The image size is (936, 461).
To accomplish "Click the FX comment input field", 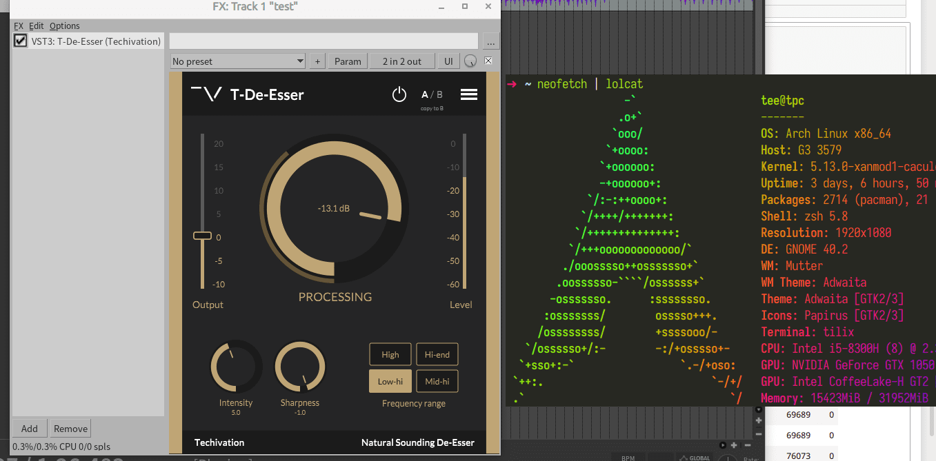I will click(323, 41).
